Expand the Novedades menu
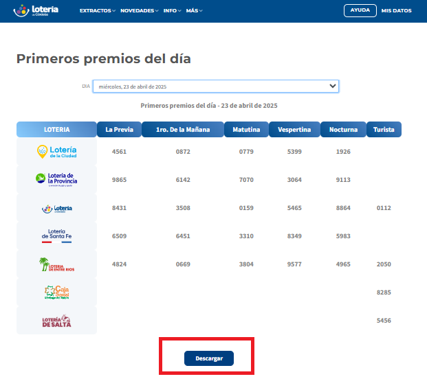 click(139, 11)
